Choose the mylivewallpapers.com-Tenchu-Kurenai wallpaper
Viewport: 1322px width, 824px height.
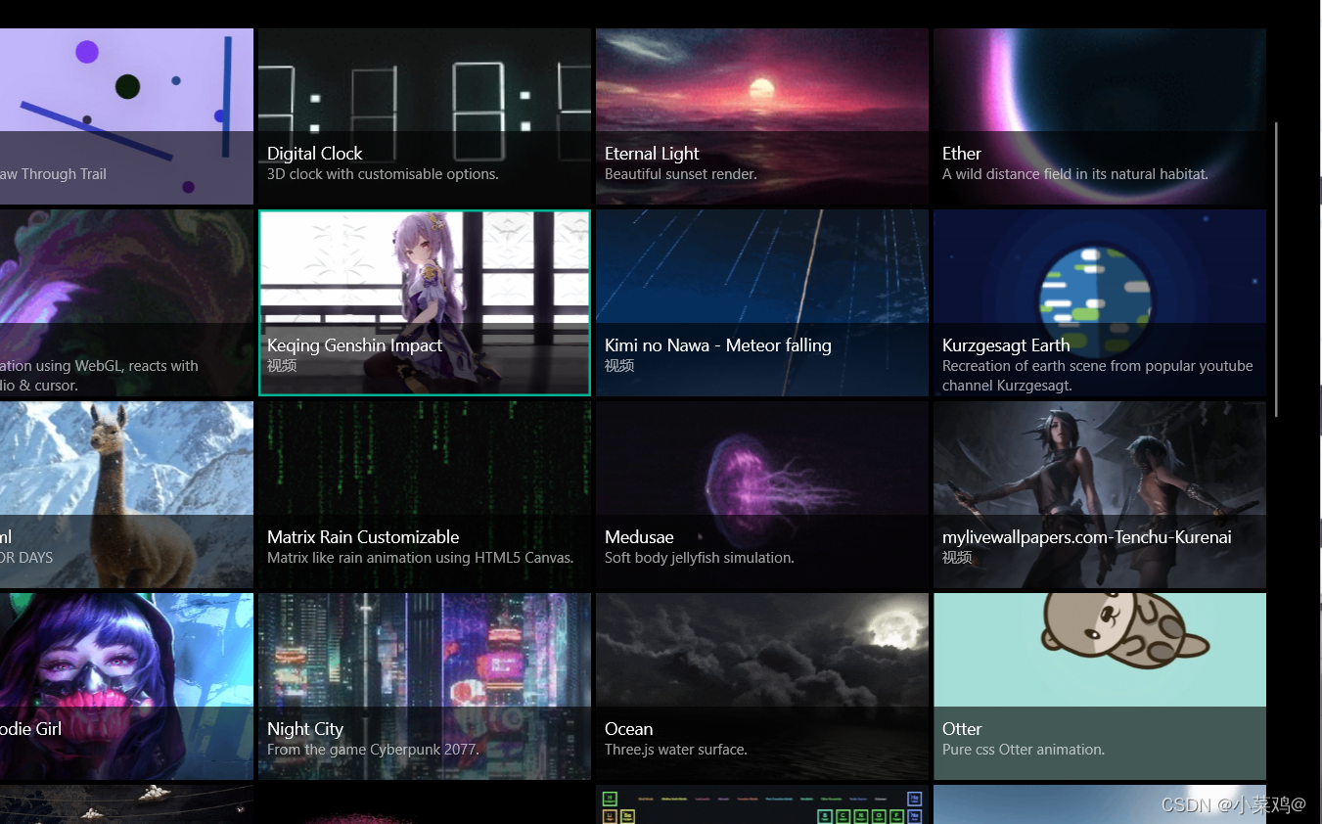click(x=1100, y=494)
